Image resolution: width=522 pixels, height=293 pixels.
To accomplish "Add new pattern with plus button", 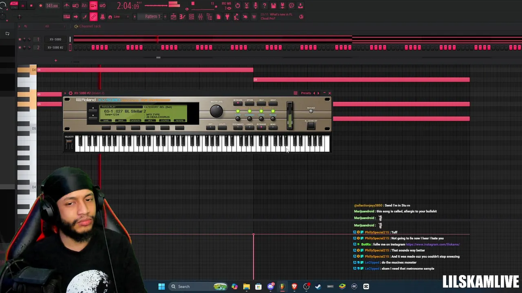I will click(165, 17).
